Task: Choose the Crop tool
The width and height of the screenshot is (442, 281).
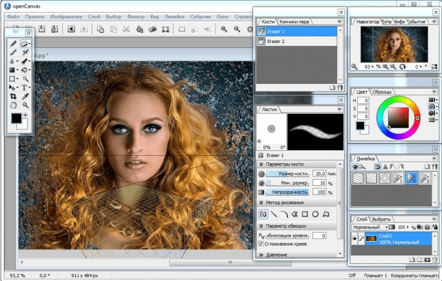Action: click(x=13, y=96)
